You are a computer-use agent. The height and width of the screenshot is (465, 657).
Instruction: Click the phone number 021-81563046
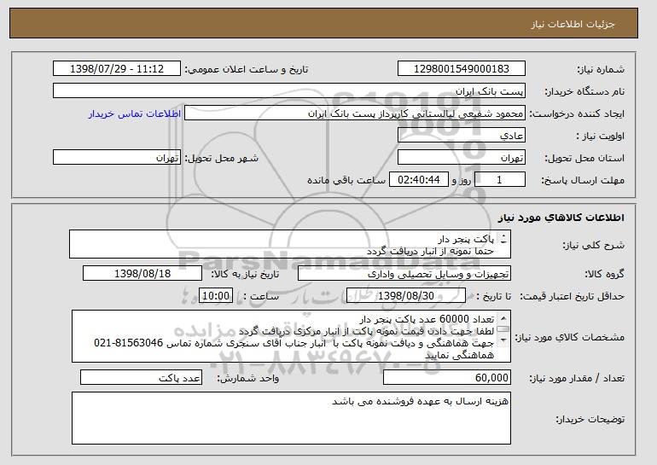(128, 343)
